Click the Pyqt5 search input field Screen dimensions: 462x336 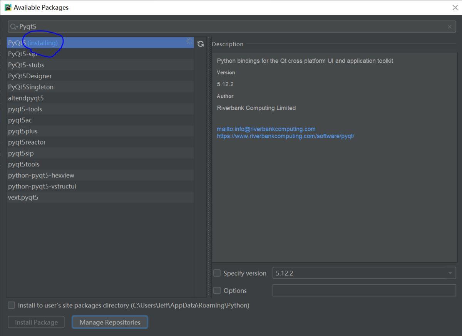[231, 27]
